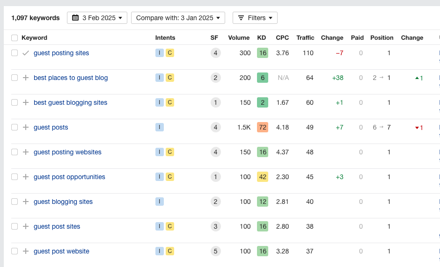Click the plus icon next to 'guest posts'
The height and width of the screenshot is (267, 440).
coord(26,127)
